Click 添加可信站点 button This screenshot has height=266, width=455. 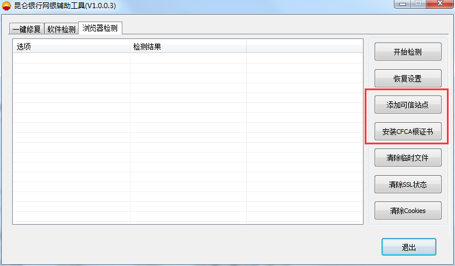[408, 105]
